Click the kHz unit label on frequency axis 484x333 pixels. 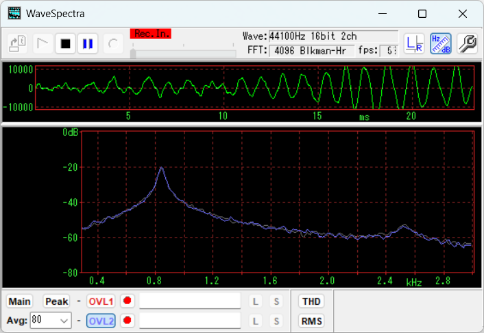414,282
